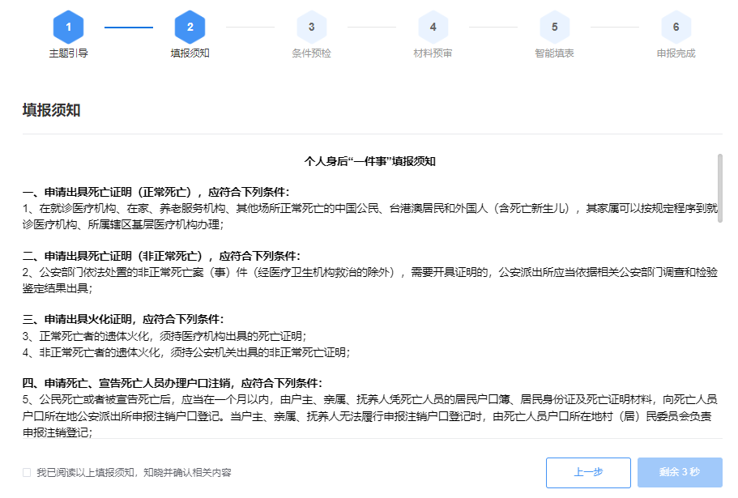The image size is (738, 498).
Task: Open the 材料预审 step label
Action: click(x=433, y=53)
